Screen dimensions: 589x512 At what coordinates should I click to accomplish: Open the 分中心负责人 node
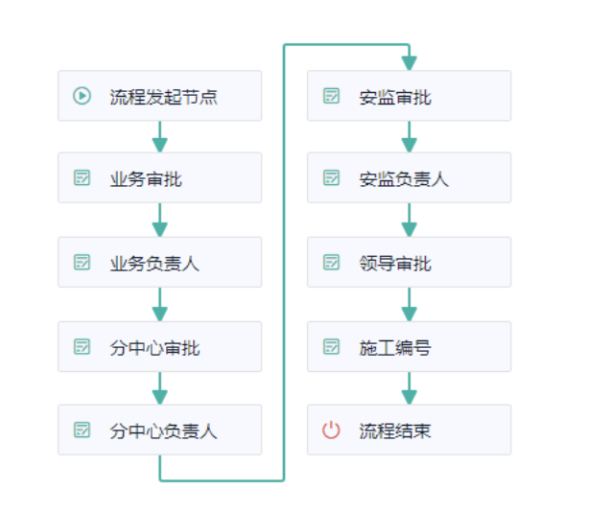click(x=163, y=431)
